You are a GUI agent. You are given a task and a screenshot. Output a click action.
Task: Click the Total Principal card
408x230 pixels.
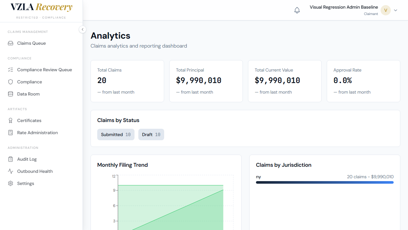[206, 81]
